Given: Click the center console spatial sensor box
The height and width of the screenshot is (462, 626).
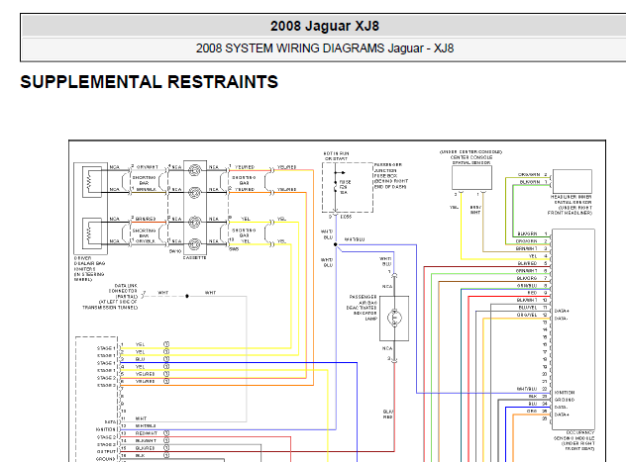Looking at the screenshot, I should [x=471, y=178].
